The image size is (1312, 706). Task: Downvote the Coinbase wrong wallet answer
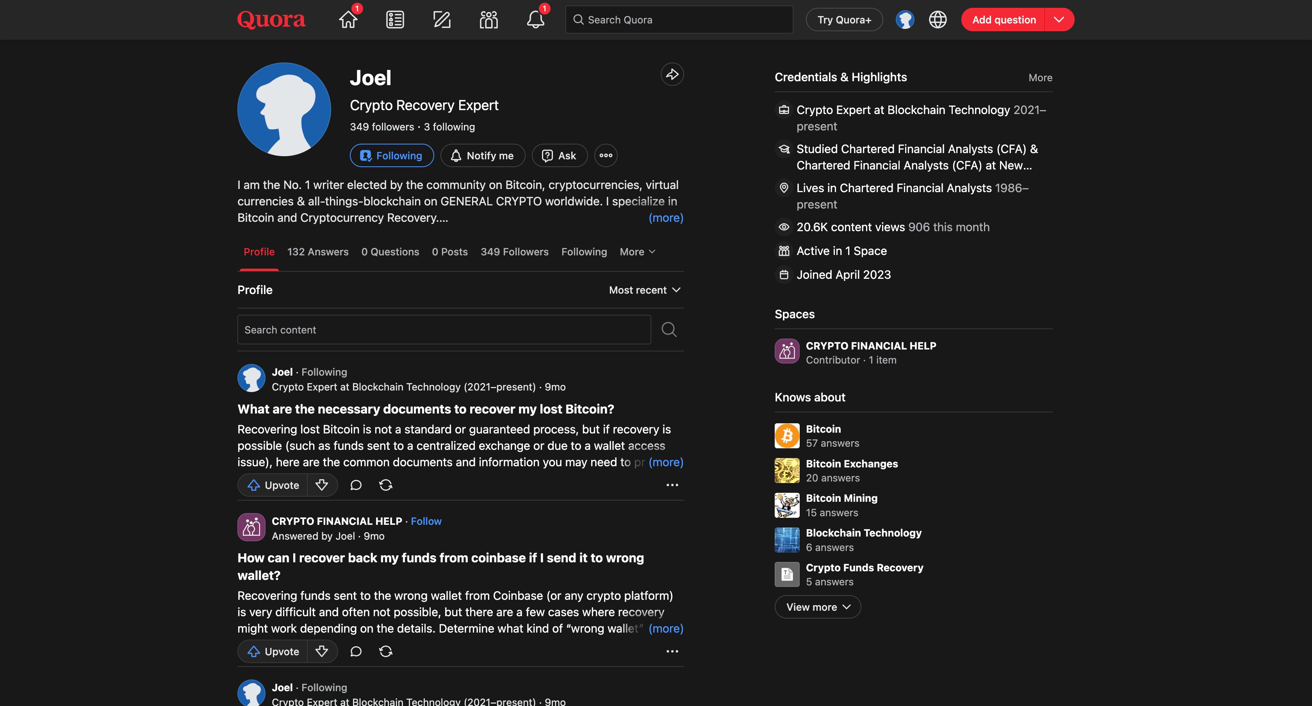coord(321,651)
